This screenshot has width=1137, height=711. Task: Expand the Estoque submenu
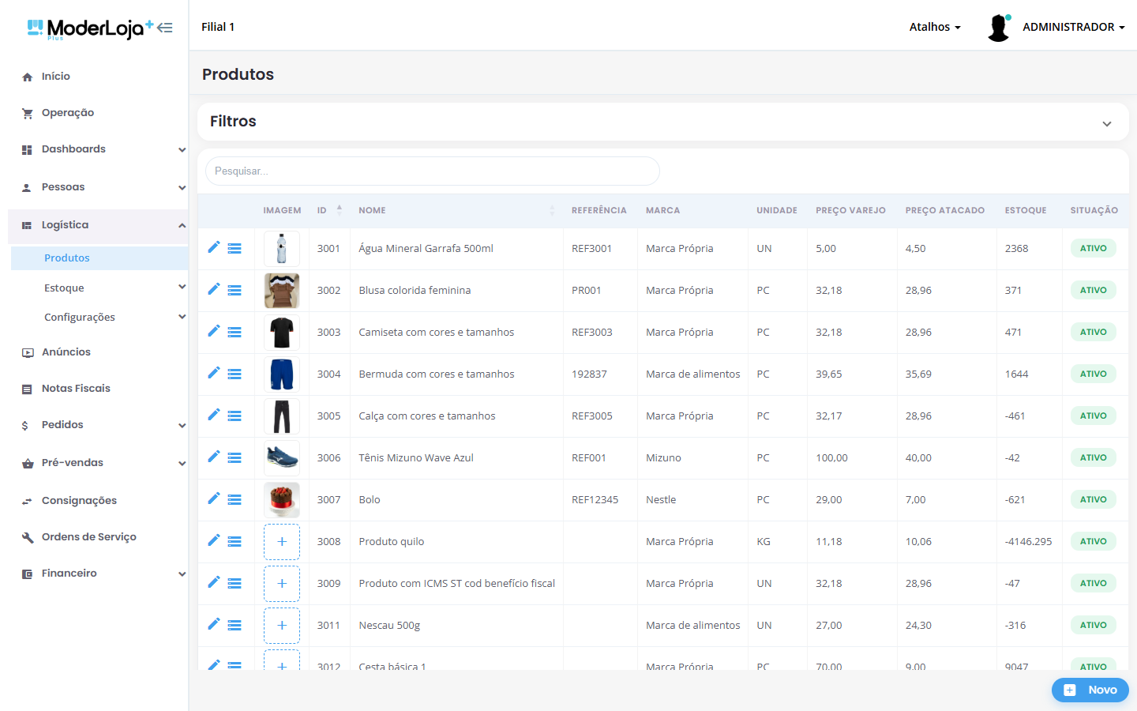click(x=99, y=288)
